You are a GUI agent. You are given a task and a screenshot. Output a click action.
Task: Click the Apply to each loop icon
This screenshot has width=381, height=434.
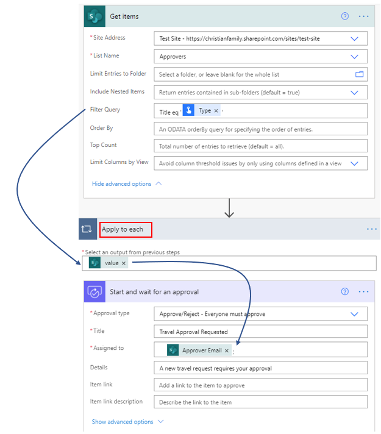point(87,229)
